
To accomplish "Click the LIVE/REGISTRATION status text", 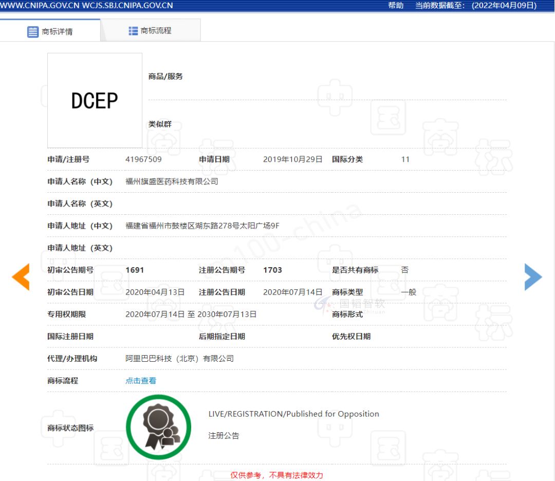I will point(293,414).
